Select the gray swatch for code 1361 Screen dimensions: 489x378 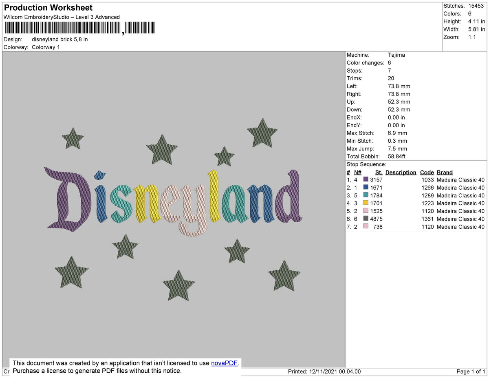click(x=366, y=219)
